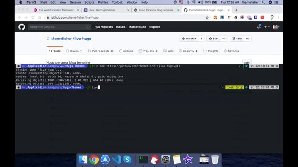The image size is (298, 167).
Task: Focus the GitHub search field
Action: pos(60,27)
